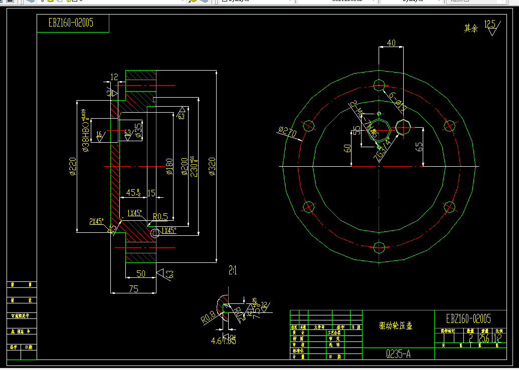The image size is (519, 370).
Task: Select the 驱动轮压盖 title text
Action: pos(396,326)
